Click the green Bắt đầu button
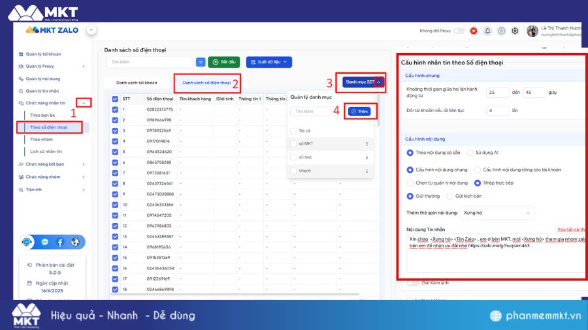Image resolution: width=588 pixels, height=330 pixels. pos(224,62)
